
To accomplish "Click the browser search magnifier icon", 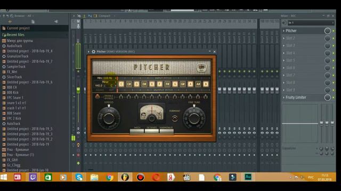I will (12, 16).
